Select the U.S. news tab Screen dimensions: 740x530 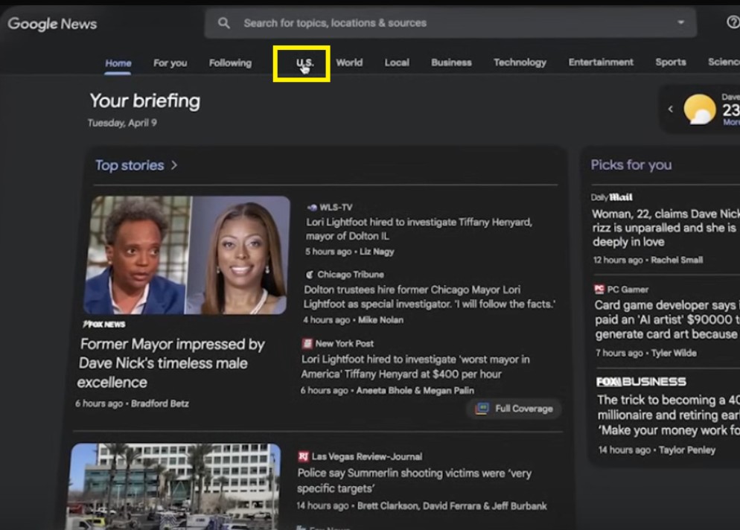[305, 63]
